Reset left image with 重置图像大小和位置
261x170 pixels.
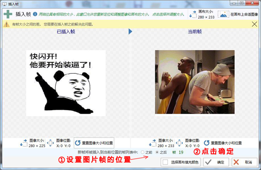point(94,143)
